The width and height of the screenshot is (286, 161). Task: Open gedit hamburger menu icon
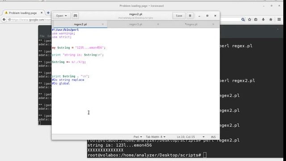click(190, 16)
